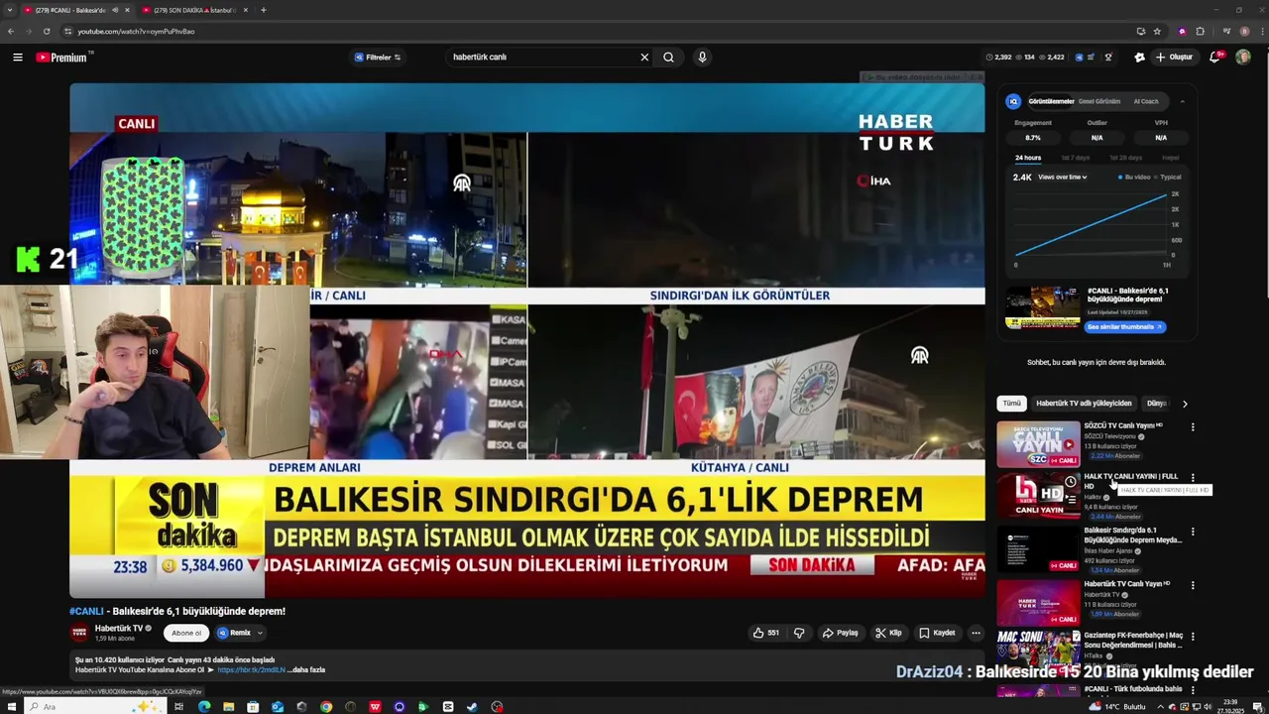This screenshot has height=714, width=1269.
Task: Open the YouTube hamburger guide menu
Action: pos(17,58)
